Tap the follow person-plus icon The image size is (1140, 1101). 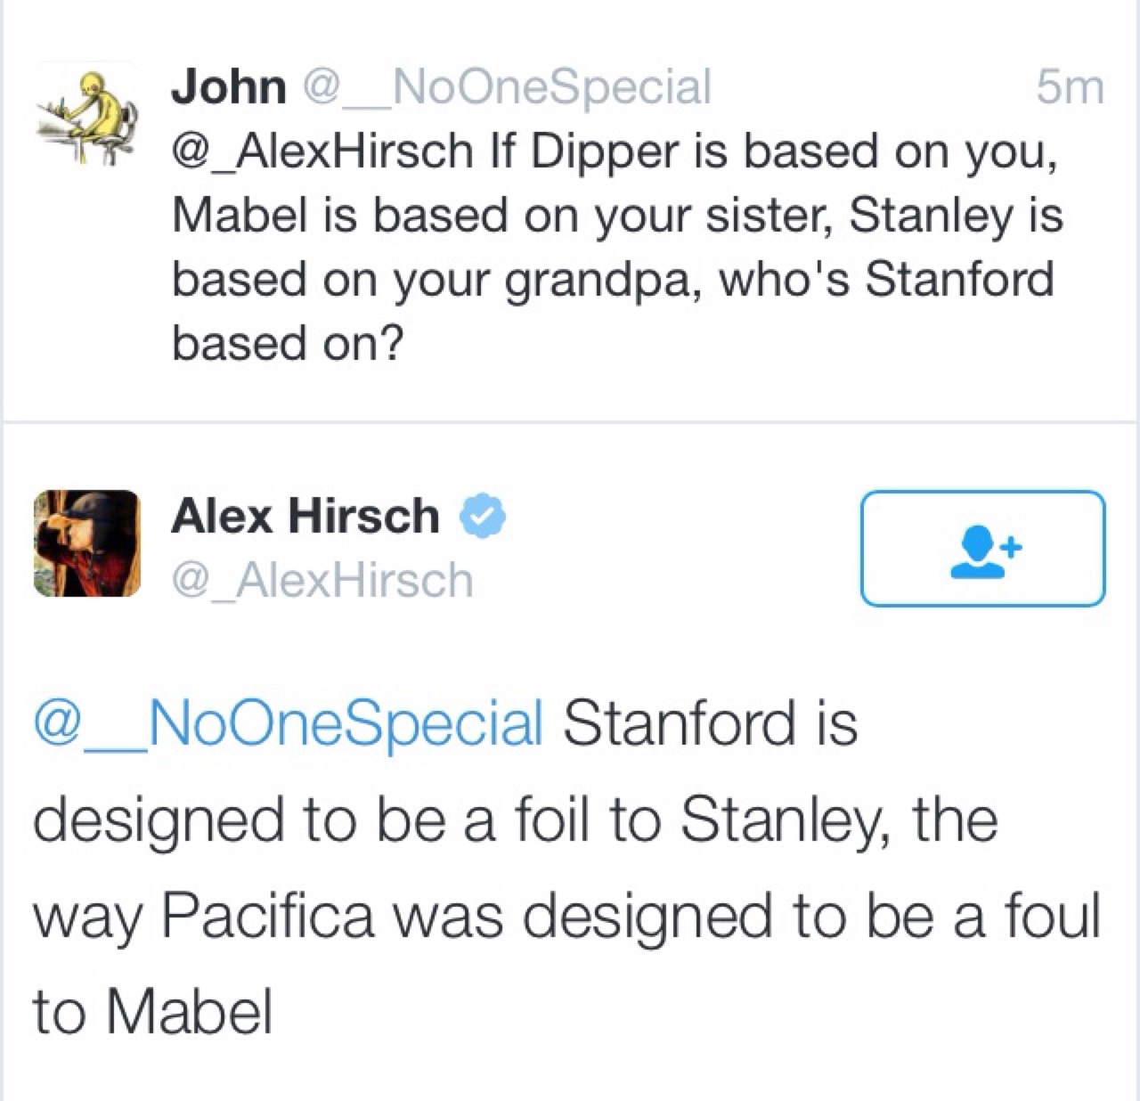click(x=983, y=550)
